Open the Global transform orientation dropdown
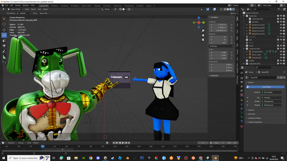The height and width of the screenshot is (161, 287). tap(107, 9)
